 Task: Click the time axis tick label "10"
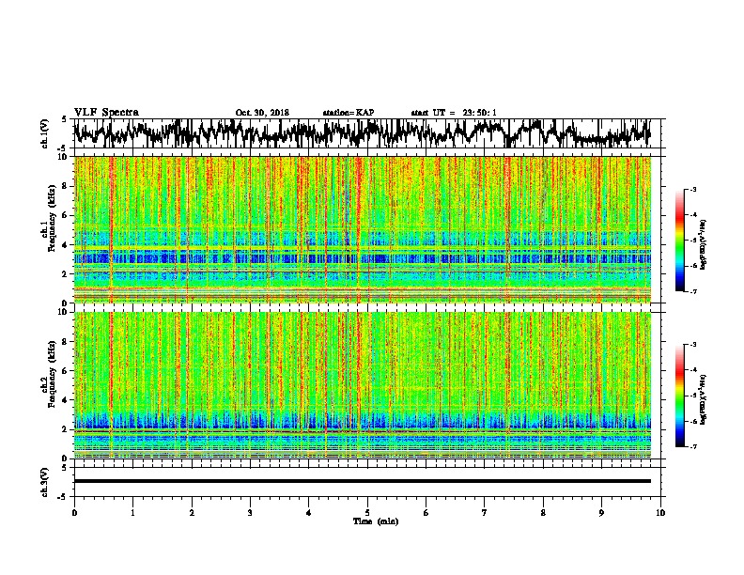coord(660,513)
